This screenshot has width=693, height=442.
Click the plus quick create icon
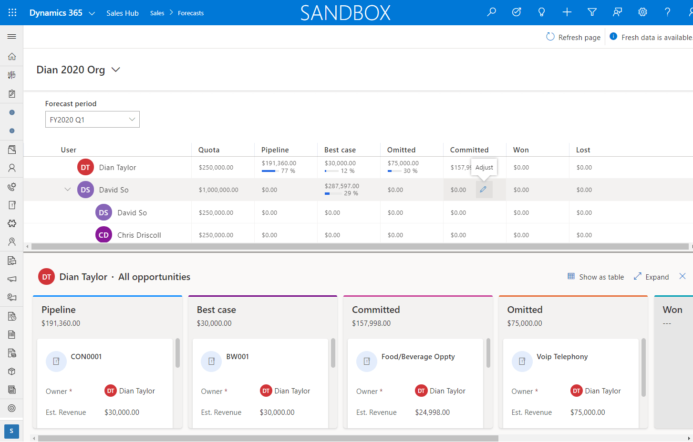[567, 12]
